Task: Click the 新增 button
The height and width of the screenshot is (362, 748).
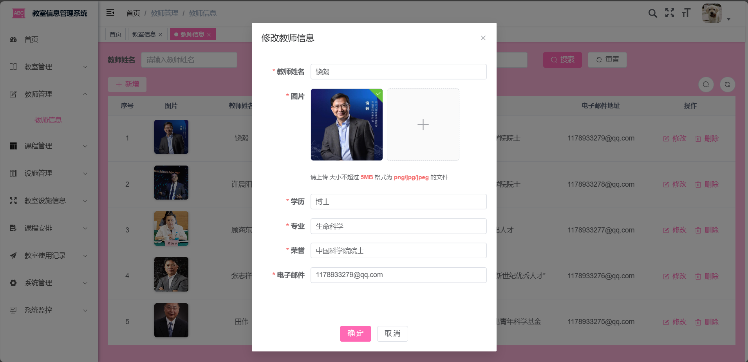Action: pyautogui.click(x=127, y=84)
